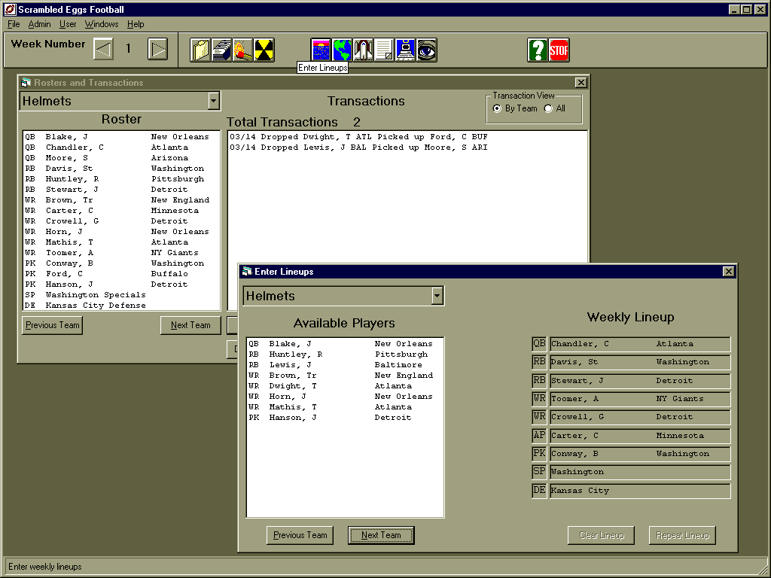Click the space shuttle toolbar icon

click(364, 50)
